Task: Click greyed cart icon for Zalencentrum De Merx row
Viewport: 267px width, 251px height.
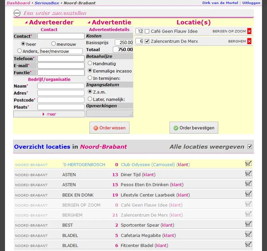Action: coord(248,214)
